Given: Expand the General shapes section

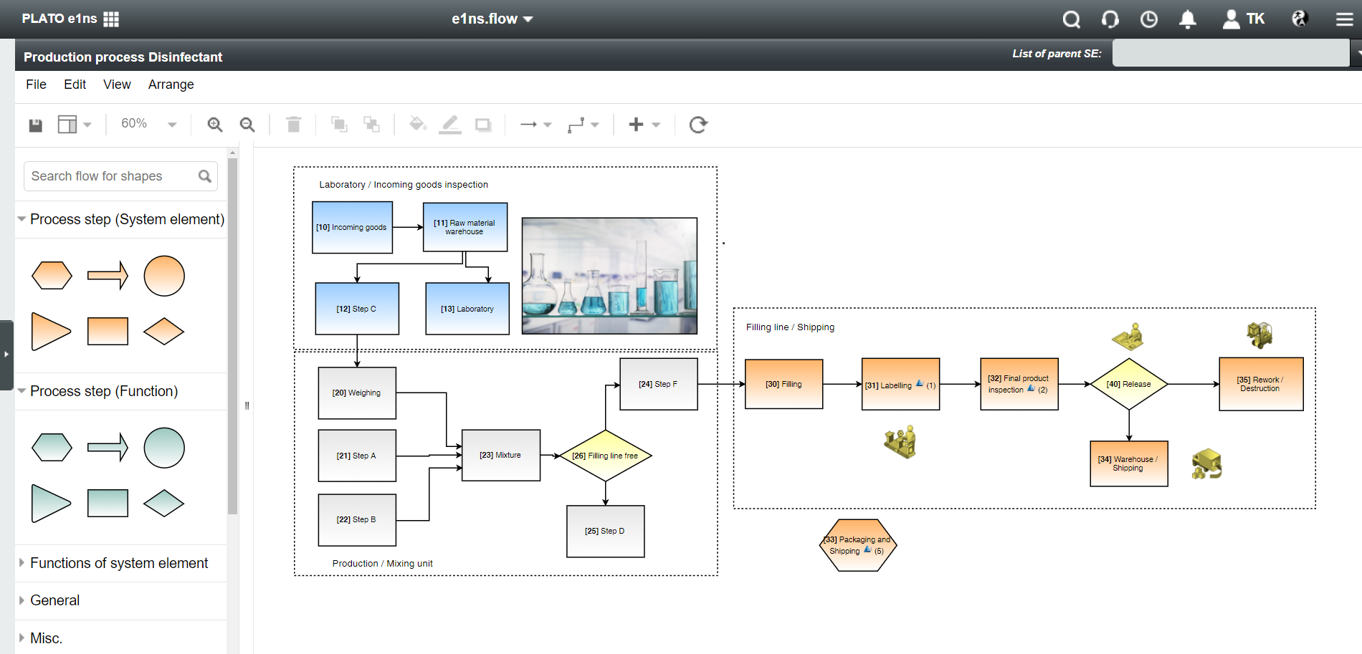Looking at the screenshot, I should click(x=55, y=600).
